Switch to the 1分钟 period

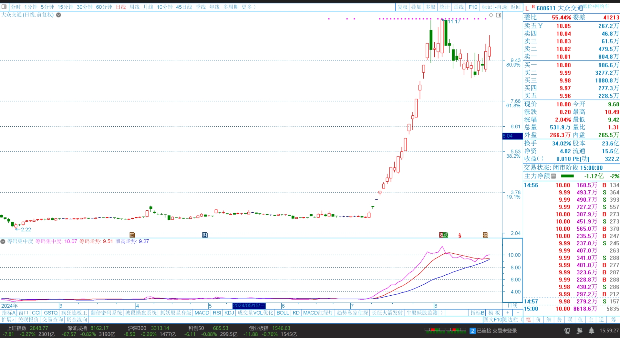pyautogui.click(x=31, y=7)
